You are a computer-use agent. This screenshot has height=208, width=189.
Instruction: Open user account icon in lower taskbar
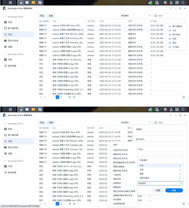(171, 109)
